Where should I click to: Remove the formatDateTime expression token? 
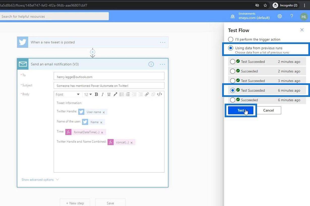102,132
